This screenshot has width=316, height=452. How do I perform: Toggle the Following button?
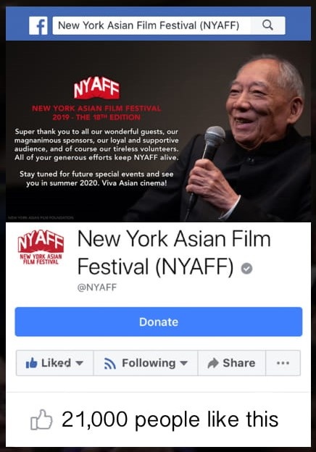point(146,363)
